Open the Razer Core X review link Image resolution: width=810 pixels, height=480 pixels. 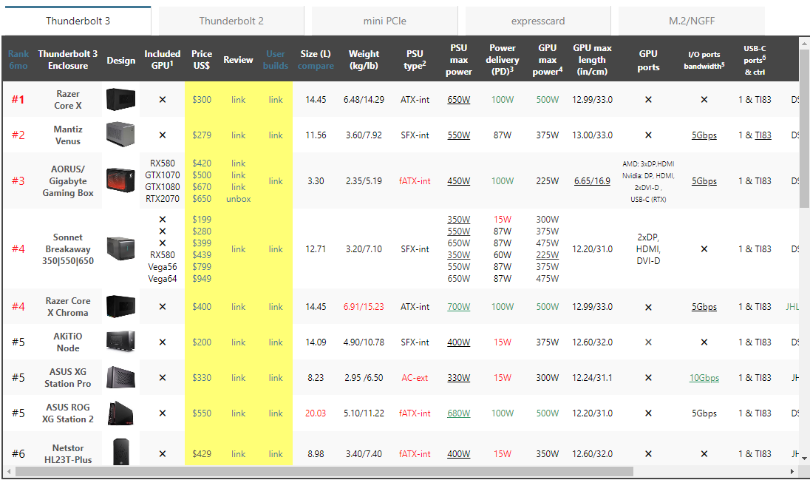(x=238, y=99)
